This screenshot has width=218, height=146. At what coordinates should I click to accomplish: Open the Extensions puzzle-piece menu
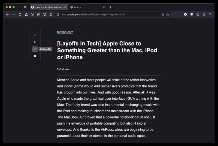[x=204, y=14]
